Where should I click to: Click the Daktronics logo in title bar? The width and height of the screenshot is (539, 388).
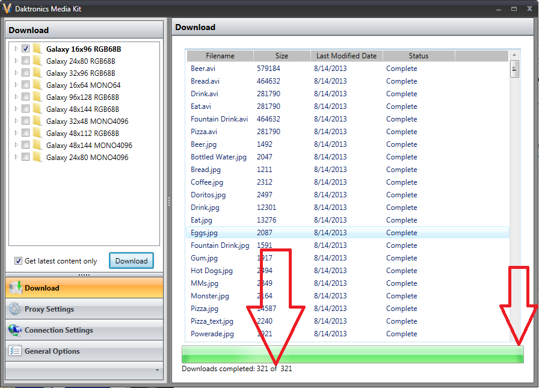[x=7, y=9]
